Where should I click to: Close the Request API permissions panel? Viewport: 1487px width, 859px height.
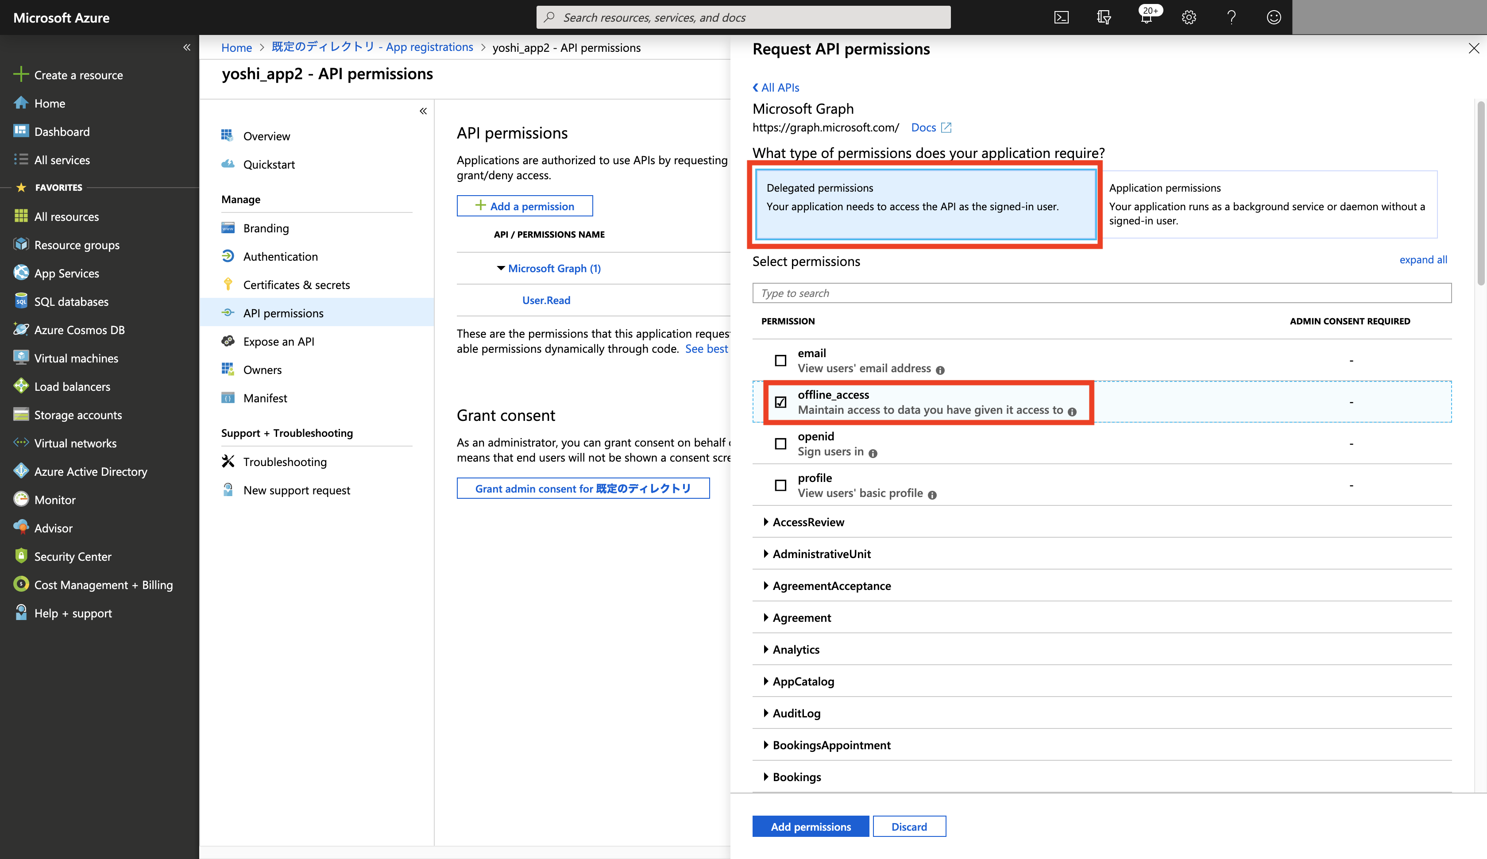(1473, 48)
